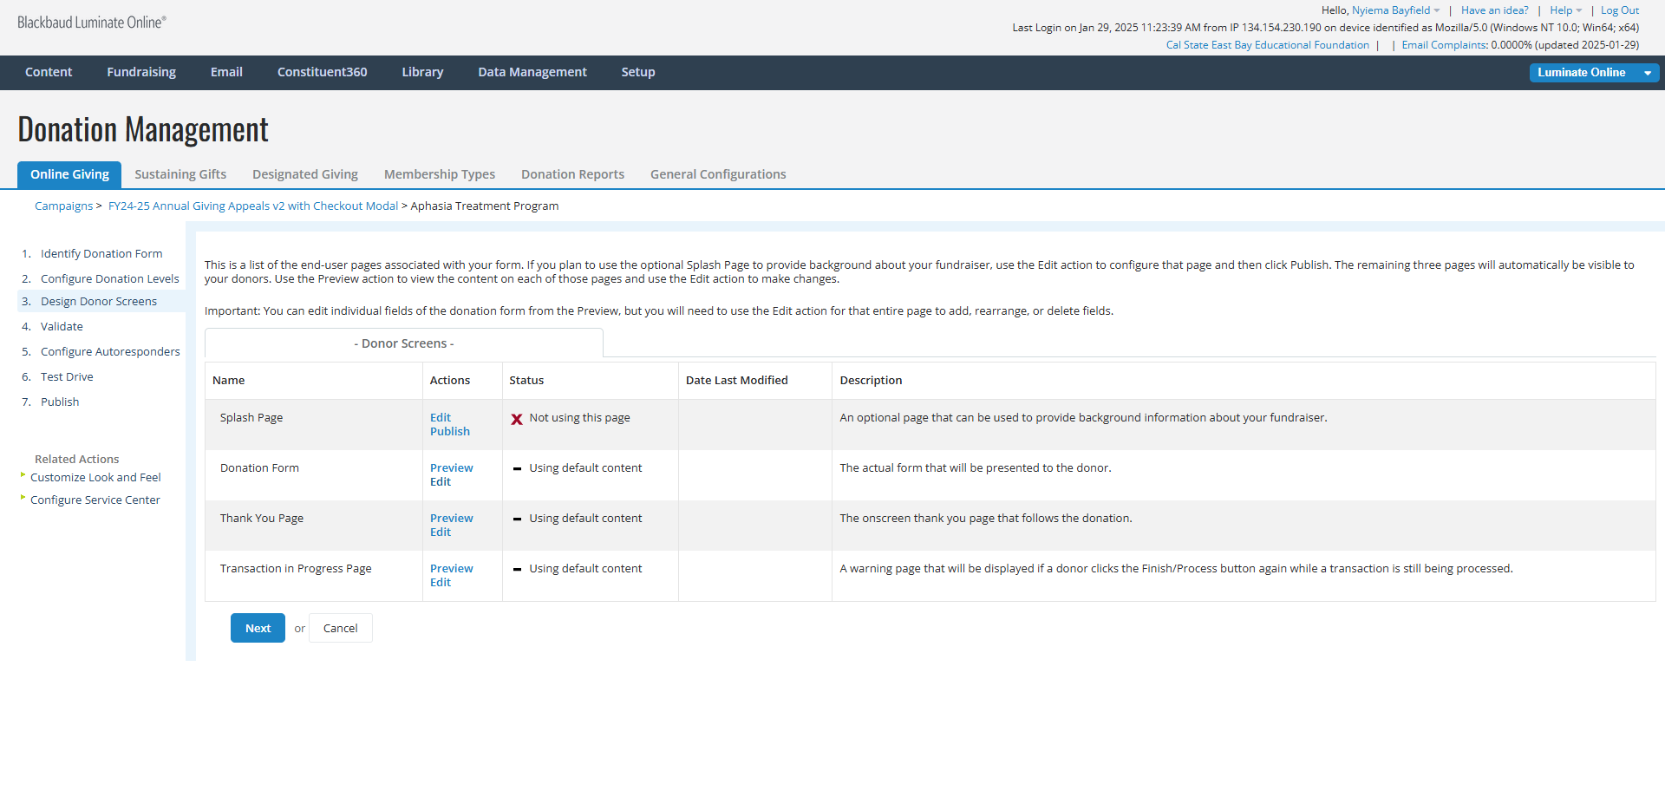Edit the Thank You Page
The width and height of the screenshot is (1665, 797).
pyautogui.click(x=441, y=532)
